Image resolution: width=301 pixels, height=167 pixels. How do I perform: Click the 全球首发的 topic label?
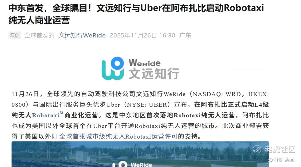point(39,35)
